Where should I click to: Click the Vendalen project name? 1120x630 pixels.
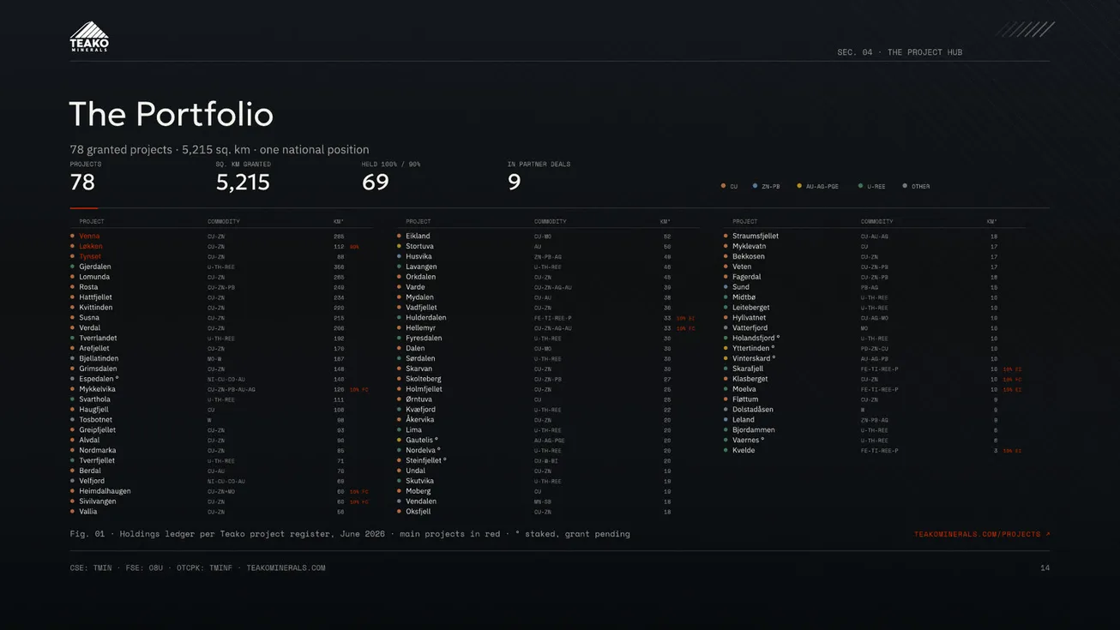[x=421, y=501]
